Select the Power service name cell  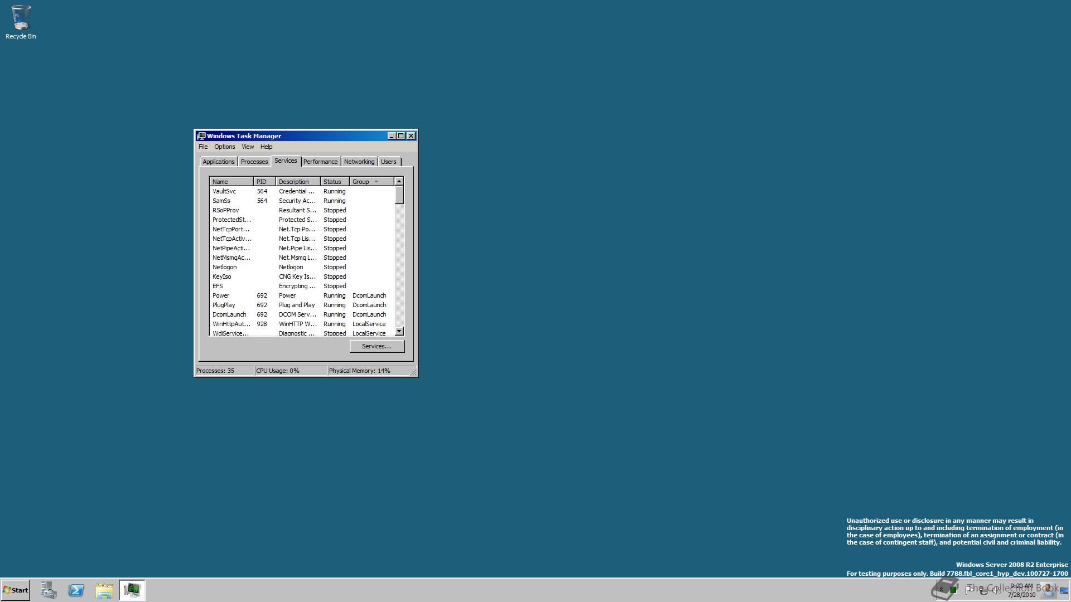click(221, 295)
